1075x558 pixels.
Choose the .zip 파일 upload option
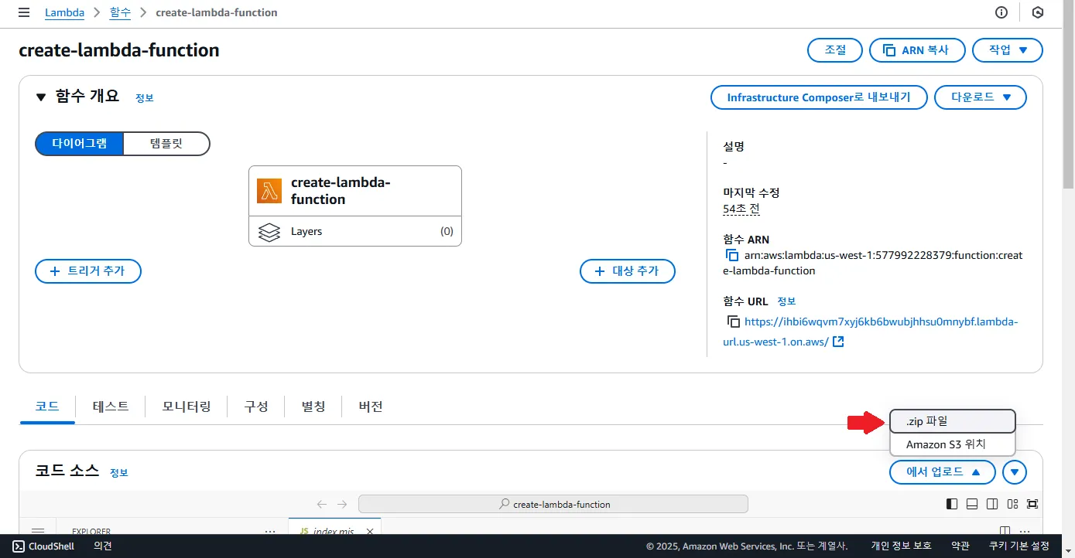(953, 421)
